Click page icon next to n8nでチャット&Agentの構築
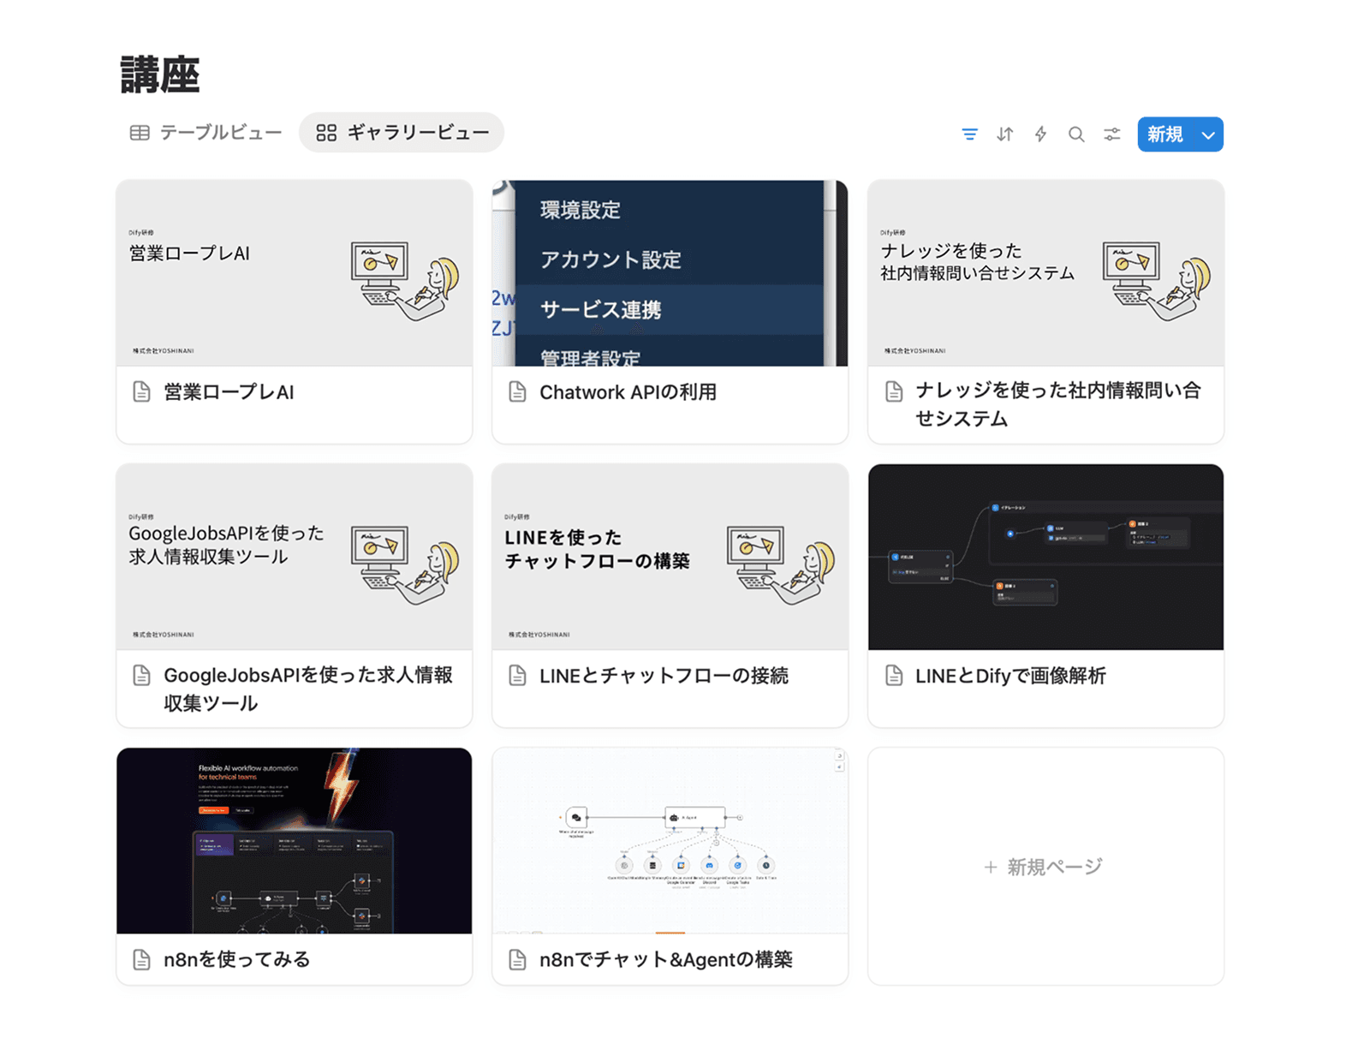Image resolution: width=1346 pixels, height=1038 pixels. (517, 959)
